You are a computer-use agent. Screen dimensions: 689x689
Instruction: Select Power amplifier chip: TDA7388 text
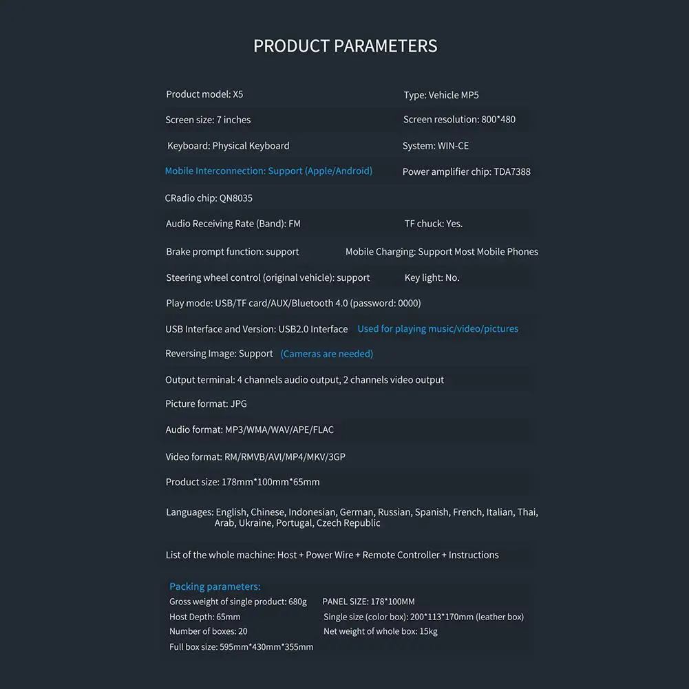(x=466, y=172)
